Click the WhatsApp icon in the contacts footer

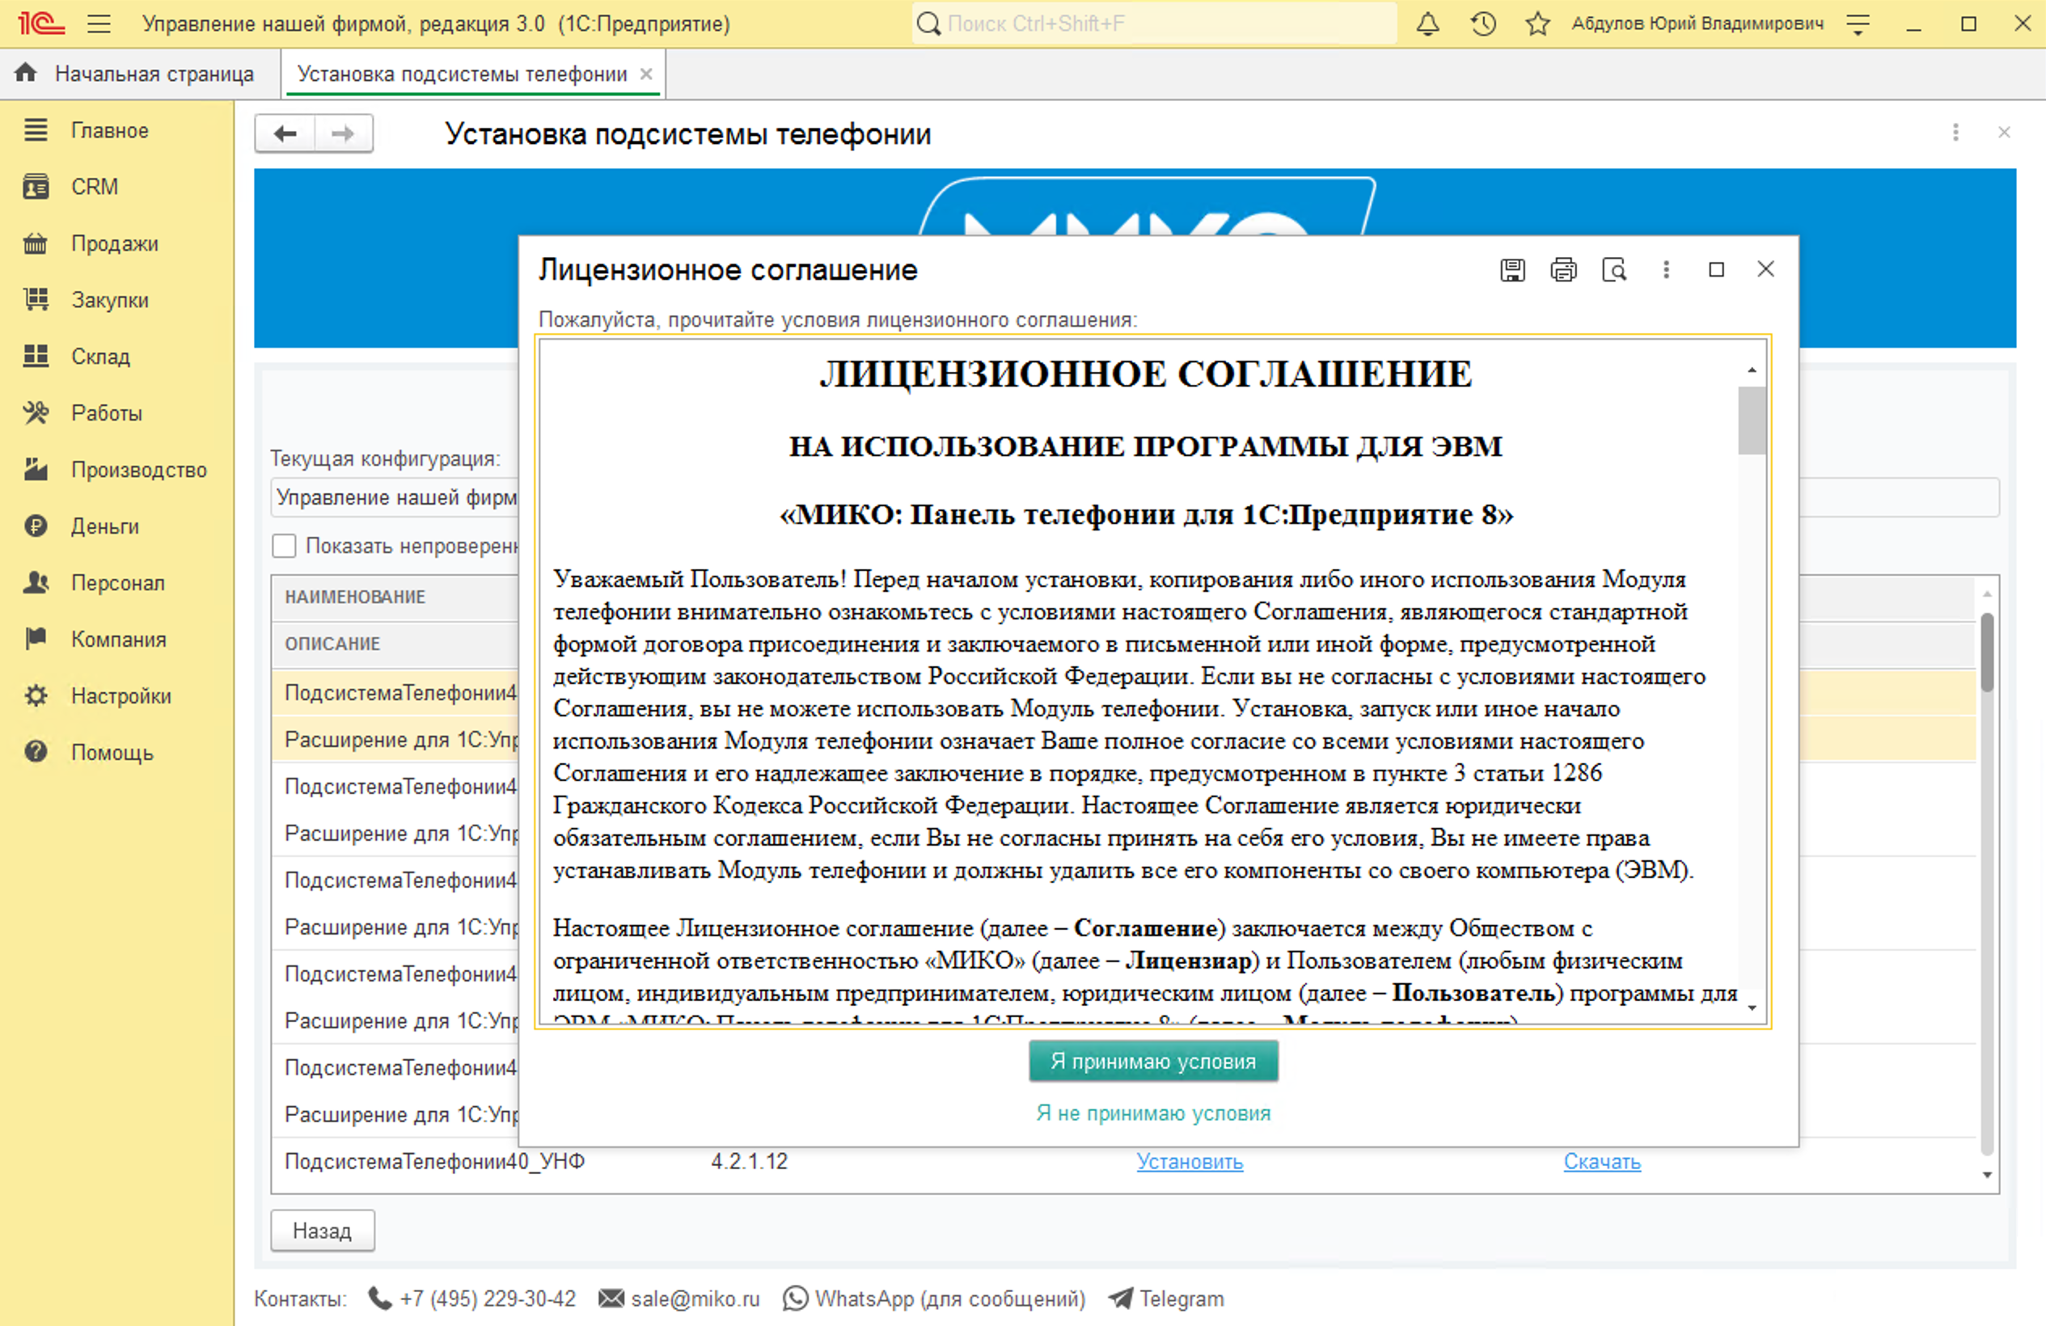(x=795, y=1299)
